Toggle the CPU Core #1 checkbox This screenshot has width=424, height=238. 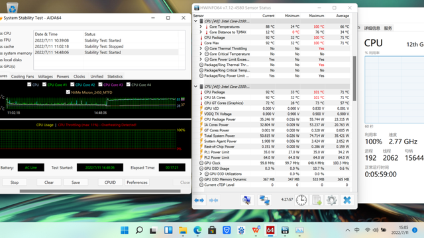pyautogui.click(x=44, y=85)
